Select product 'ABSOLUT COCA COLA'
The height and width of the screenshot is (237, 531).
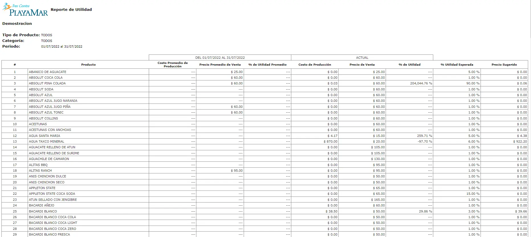(46, 78)
